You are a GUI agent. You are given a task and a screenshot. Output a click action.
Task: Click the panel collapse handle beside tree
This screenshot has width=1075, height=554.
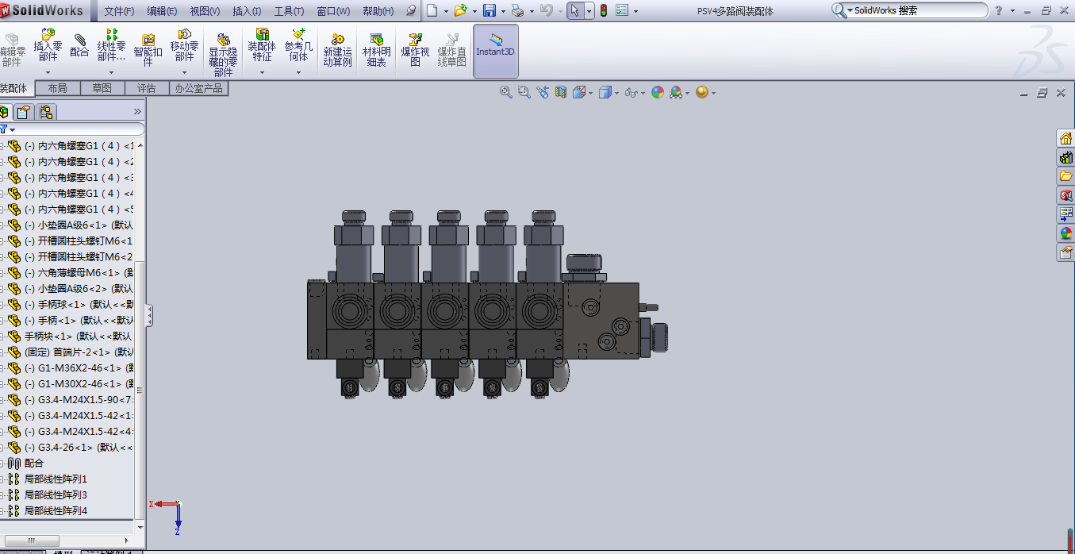point(149,315)
